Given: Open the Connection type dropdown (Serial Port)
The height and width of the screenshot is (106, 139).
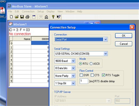Looking at the screenshot, I should click(106, 39).
